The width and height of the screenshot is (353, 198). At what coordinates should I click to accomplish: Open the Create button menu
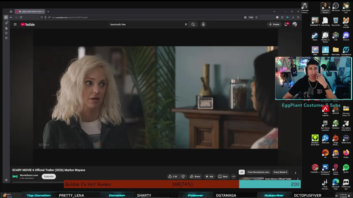274,24
